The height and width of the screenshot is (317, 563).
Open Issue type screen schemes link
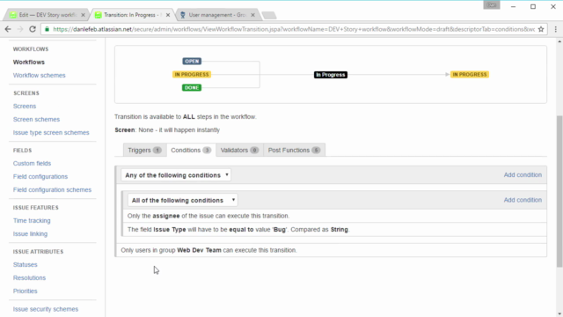tap(51, 133)
